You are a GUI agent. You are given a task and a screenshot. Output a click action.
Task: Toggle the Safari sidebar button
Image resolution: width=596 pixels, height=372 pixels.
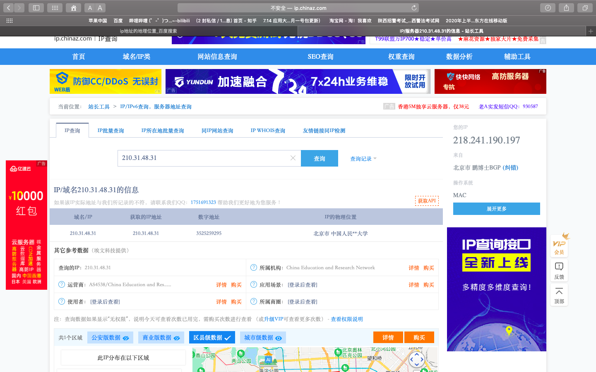[36, 8]
